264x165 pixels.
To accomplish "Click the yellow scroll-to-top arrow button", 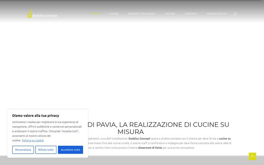I will click(x=252, y=156).
